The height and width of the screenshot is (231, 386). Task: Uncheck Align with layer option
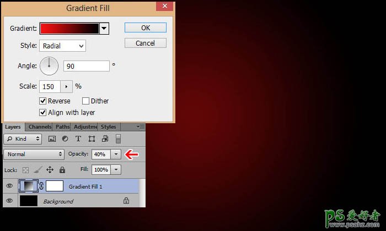point(43,113)
